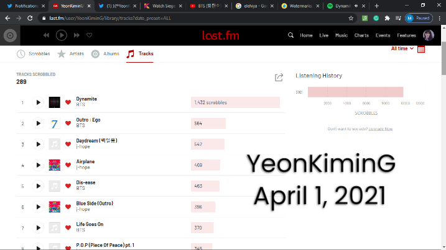Viewport: 446px width, 250px height.
Task: Click the 1,432 scrobbles bar for Dynamite
Action: point(235,102)
